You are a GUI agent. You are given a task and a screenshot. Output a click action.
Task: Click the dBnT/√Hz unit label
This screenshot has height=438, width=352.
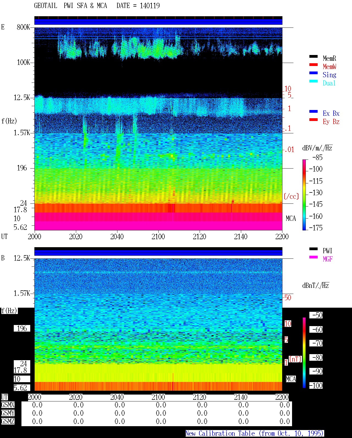316,285
